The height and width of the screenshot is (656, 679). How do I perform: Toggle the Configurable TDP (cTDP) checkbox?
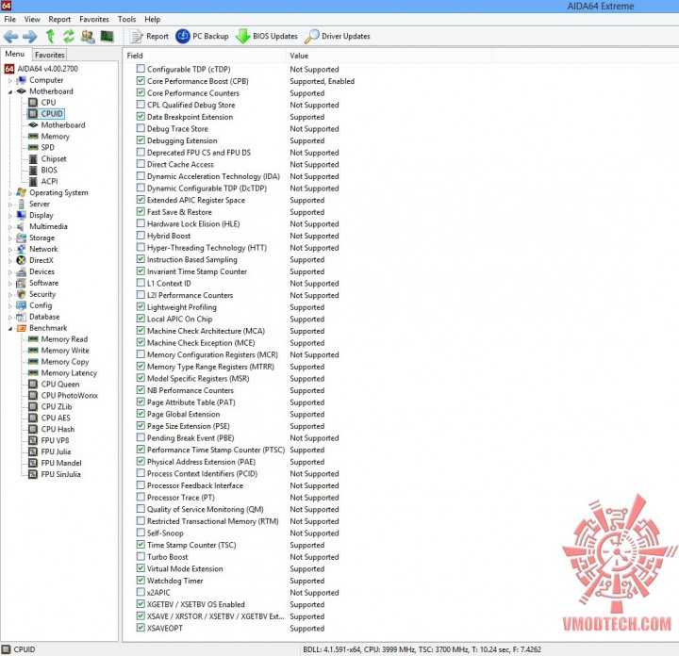tap(141, 69)
